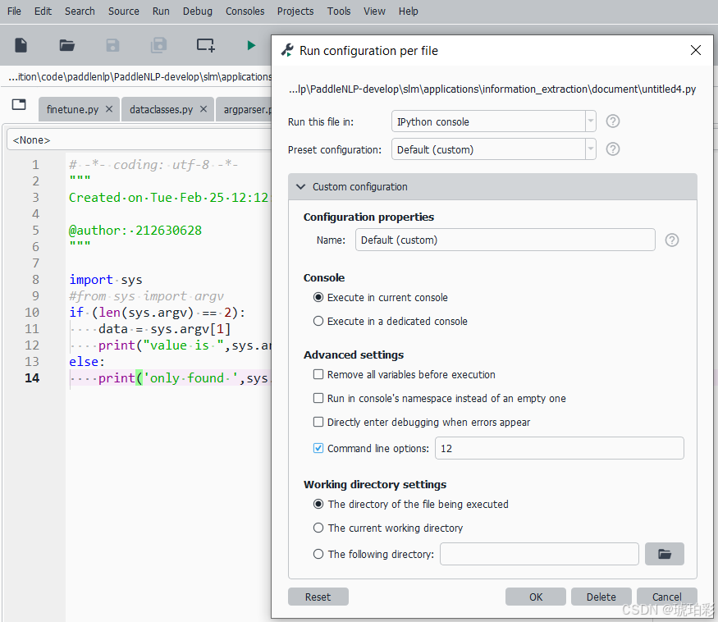Open the Run menu
The height and width of the screenshot is (622, 718).
[x=161, y=11]
